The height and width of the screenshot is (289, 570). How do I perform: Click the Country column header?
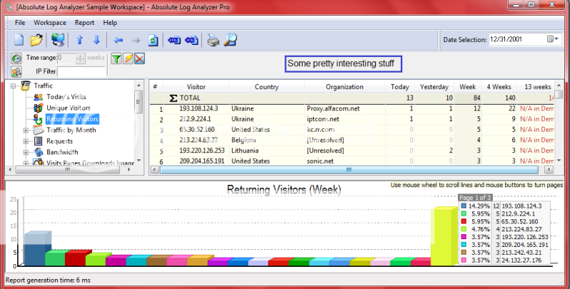266,86
